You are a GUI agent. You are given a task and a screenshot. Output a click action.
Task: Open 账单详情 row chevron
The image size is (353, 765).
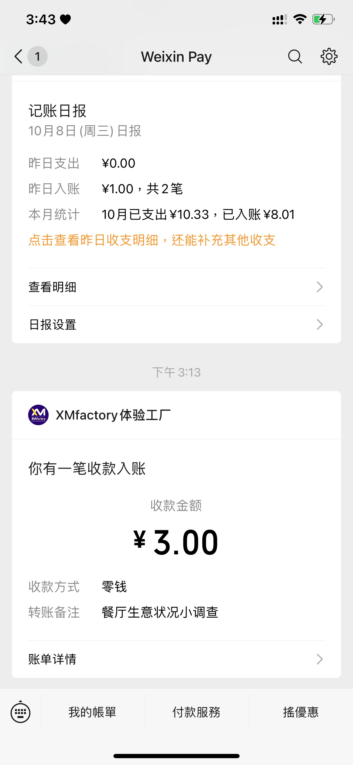(319, 659)
